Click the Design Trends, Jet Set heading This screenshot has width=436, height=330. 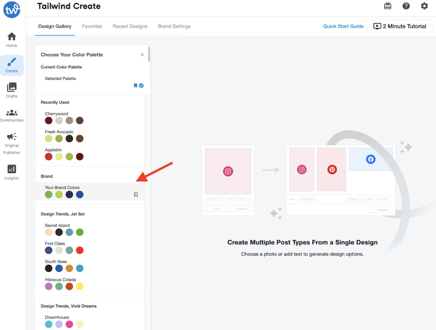click(62, 214)
